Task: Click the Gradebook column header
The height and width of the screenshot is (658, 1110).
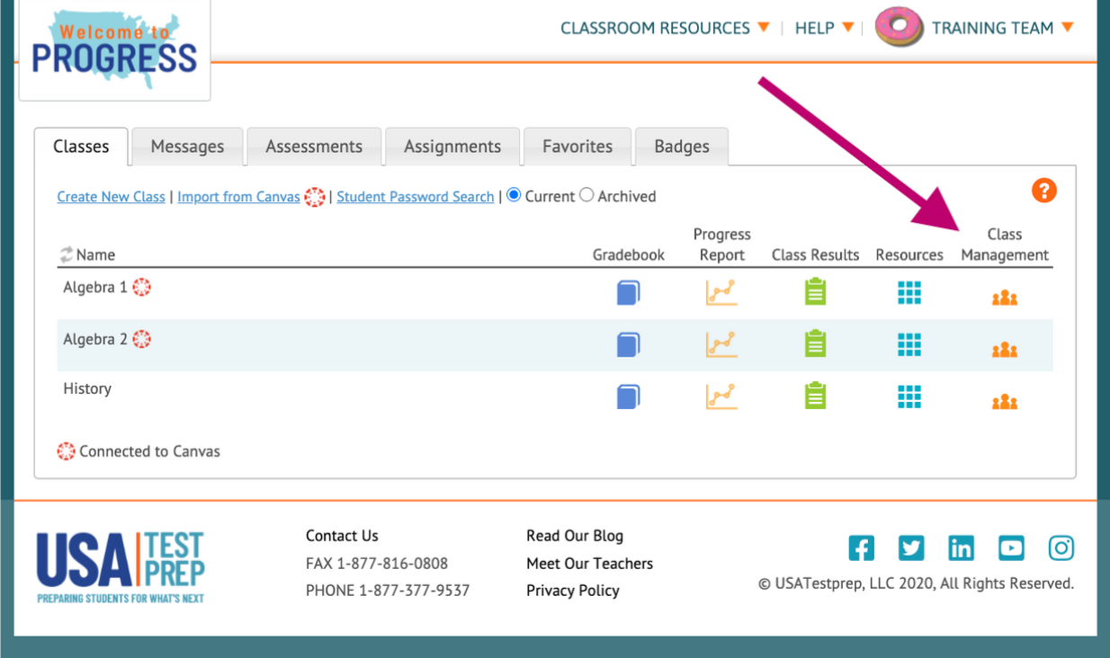Action: click(x=629, y=255)
